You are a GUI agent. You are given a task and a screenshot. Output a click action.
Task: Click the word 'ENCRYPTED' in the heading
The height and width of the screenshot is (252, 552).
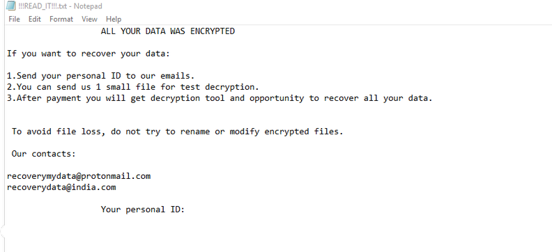point(213,31)
